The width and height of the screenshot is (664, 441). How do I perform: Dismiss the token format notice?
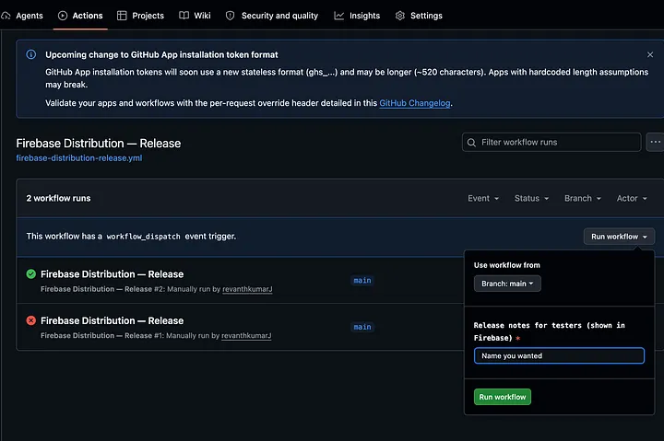click(650, 54)
